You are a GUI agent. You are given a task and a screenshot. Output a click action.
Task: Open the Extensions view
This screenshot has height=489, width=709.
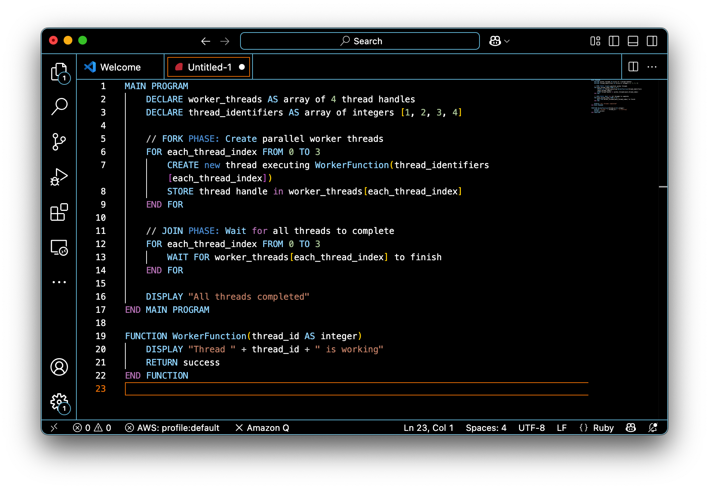pyautogui.click(x=59, y=212)
